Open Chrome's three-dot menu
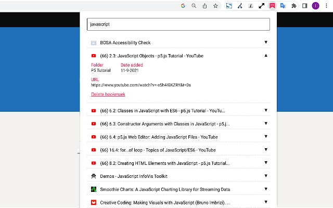The image size is (333, 208). point(326,6)
